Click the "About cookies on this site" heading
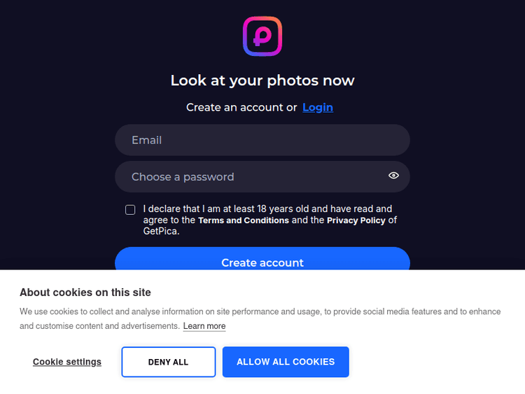Screen dimensions: 525x394 pyautogui.click(x=85, y=293)
